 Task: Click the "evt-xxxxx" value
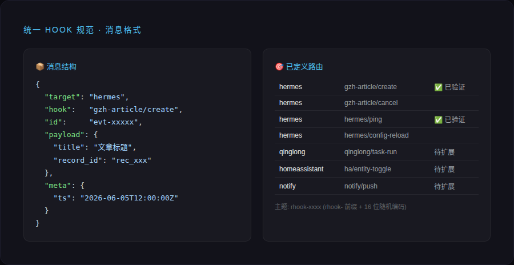point(114,122)
